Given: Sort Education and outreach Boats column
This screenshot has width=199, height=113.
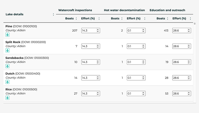Looking at the screenshot, I should [167, 19].
